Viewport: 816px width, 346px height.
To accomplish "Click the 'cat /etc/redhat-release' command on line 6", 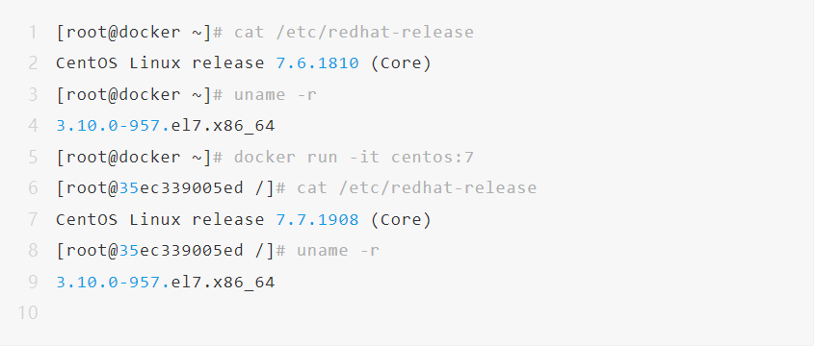I will 417,188.
